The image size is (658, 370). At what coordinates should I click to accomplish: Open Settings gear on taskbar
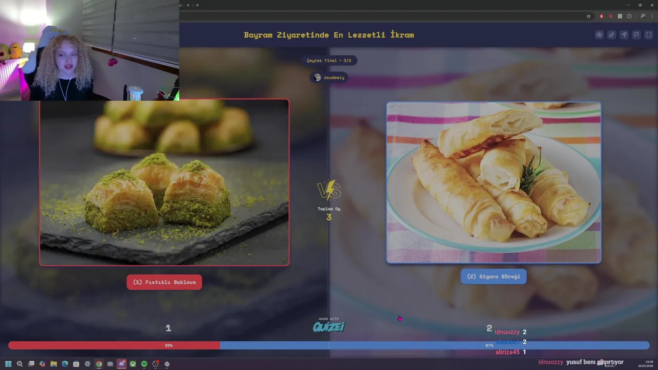[87, 364]
